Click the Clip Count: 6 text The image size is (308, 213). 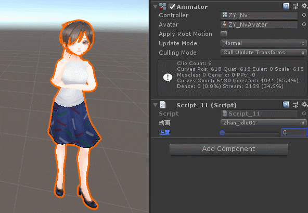[x=194, y=64]
